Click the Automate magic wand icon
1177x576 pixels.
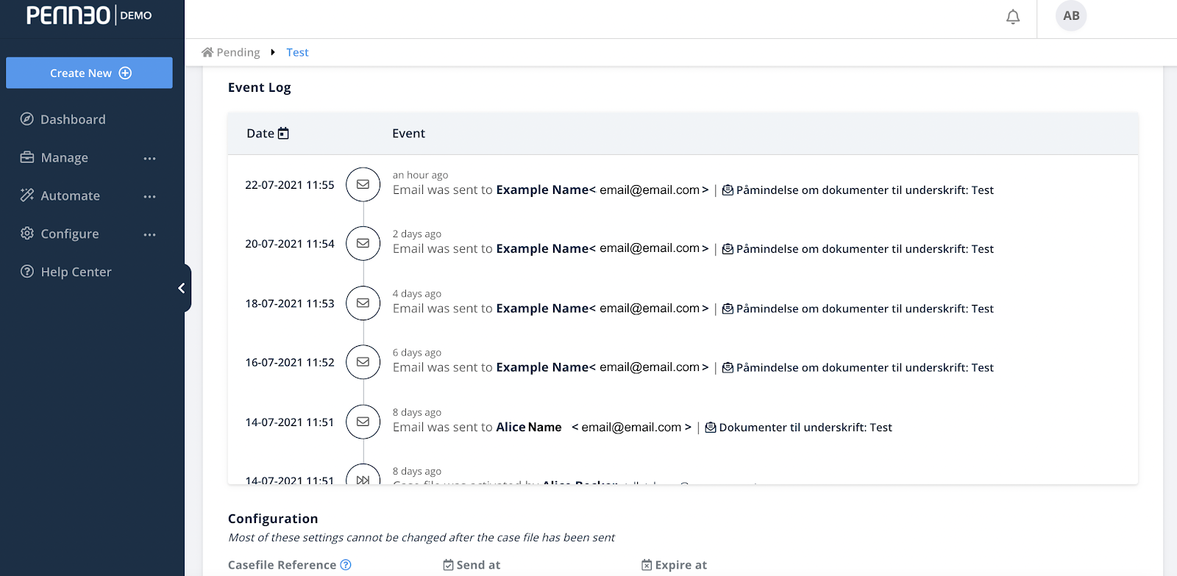pos(27,195)
